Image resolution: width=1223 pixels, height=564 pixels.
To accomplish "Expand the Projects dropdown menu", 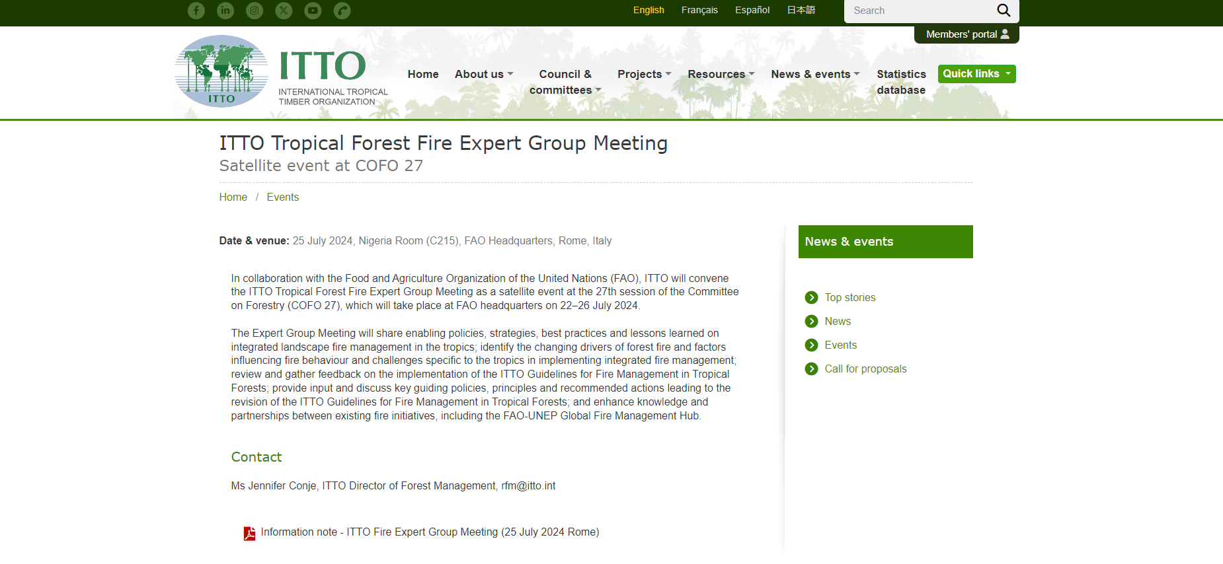I will click(645, 74).
